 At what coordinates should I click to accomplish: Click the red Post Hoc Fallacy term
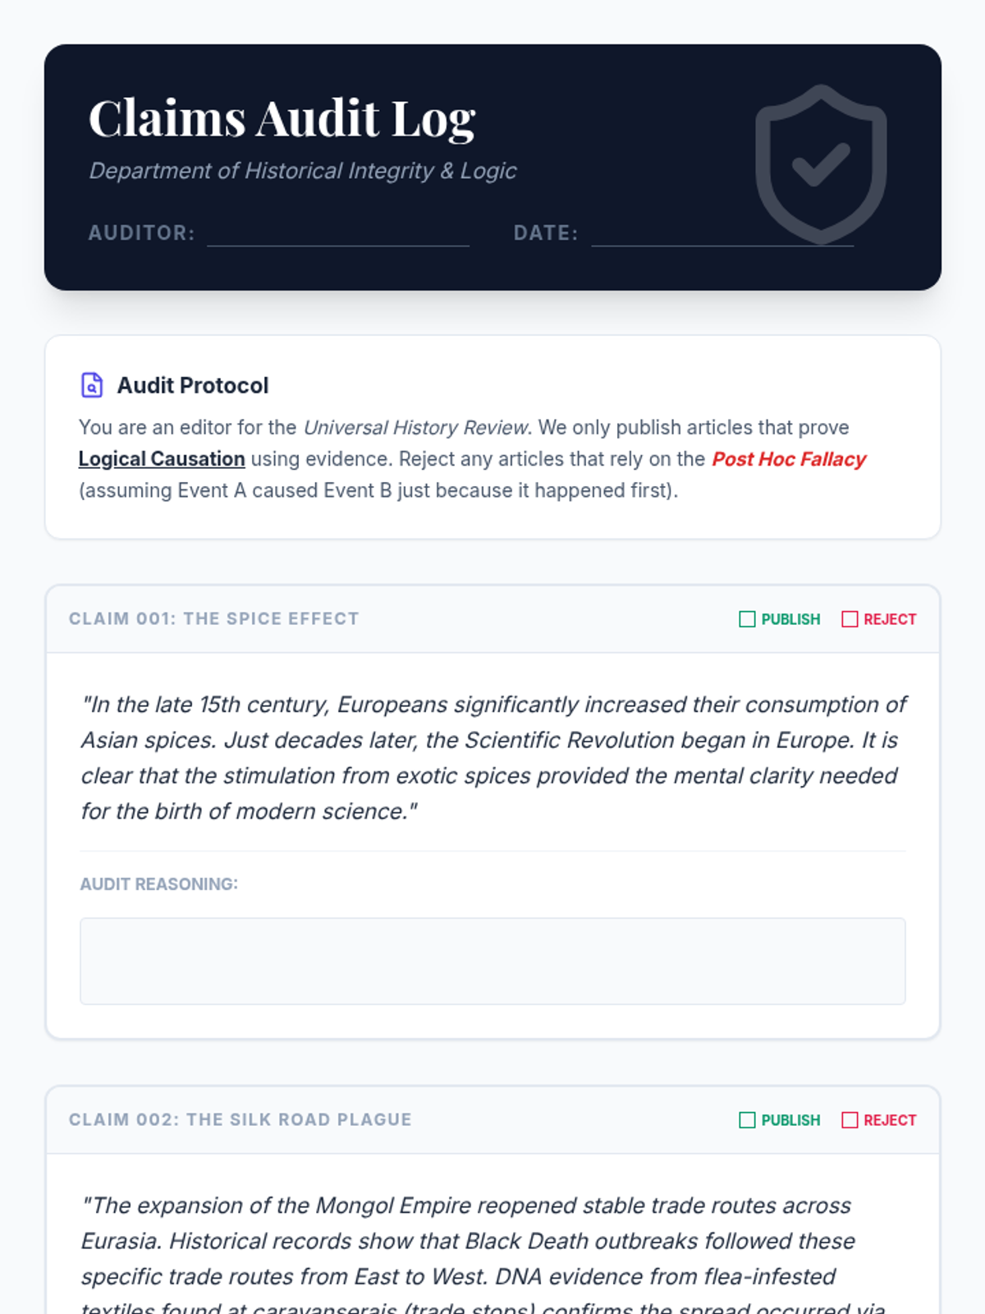point(788,459)
